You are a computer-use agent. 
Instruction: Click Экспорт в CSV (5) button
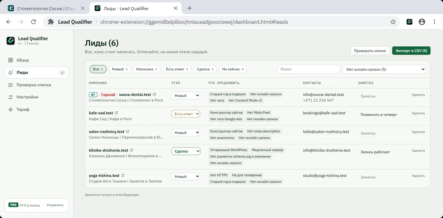pyautogui.click(x=411, y=51)
